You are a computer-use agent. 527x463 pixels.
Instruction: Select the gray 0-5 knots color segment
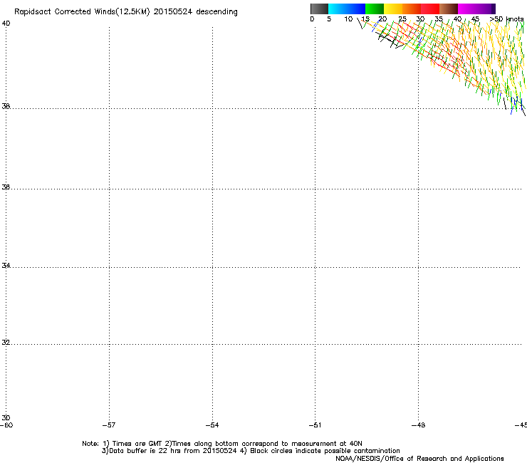point(320,9)
